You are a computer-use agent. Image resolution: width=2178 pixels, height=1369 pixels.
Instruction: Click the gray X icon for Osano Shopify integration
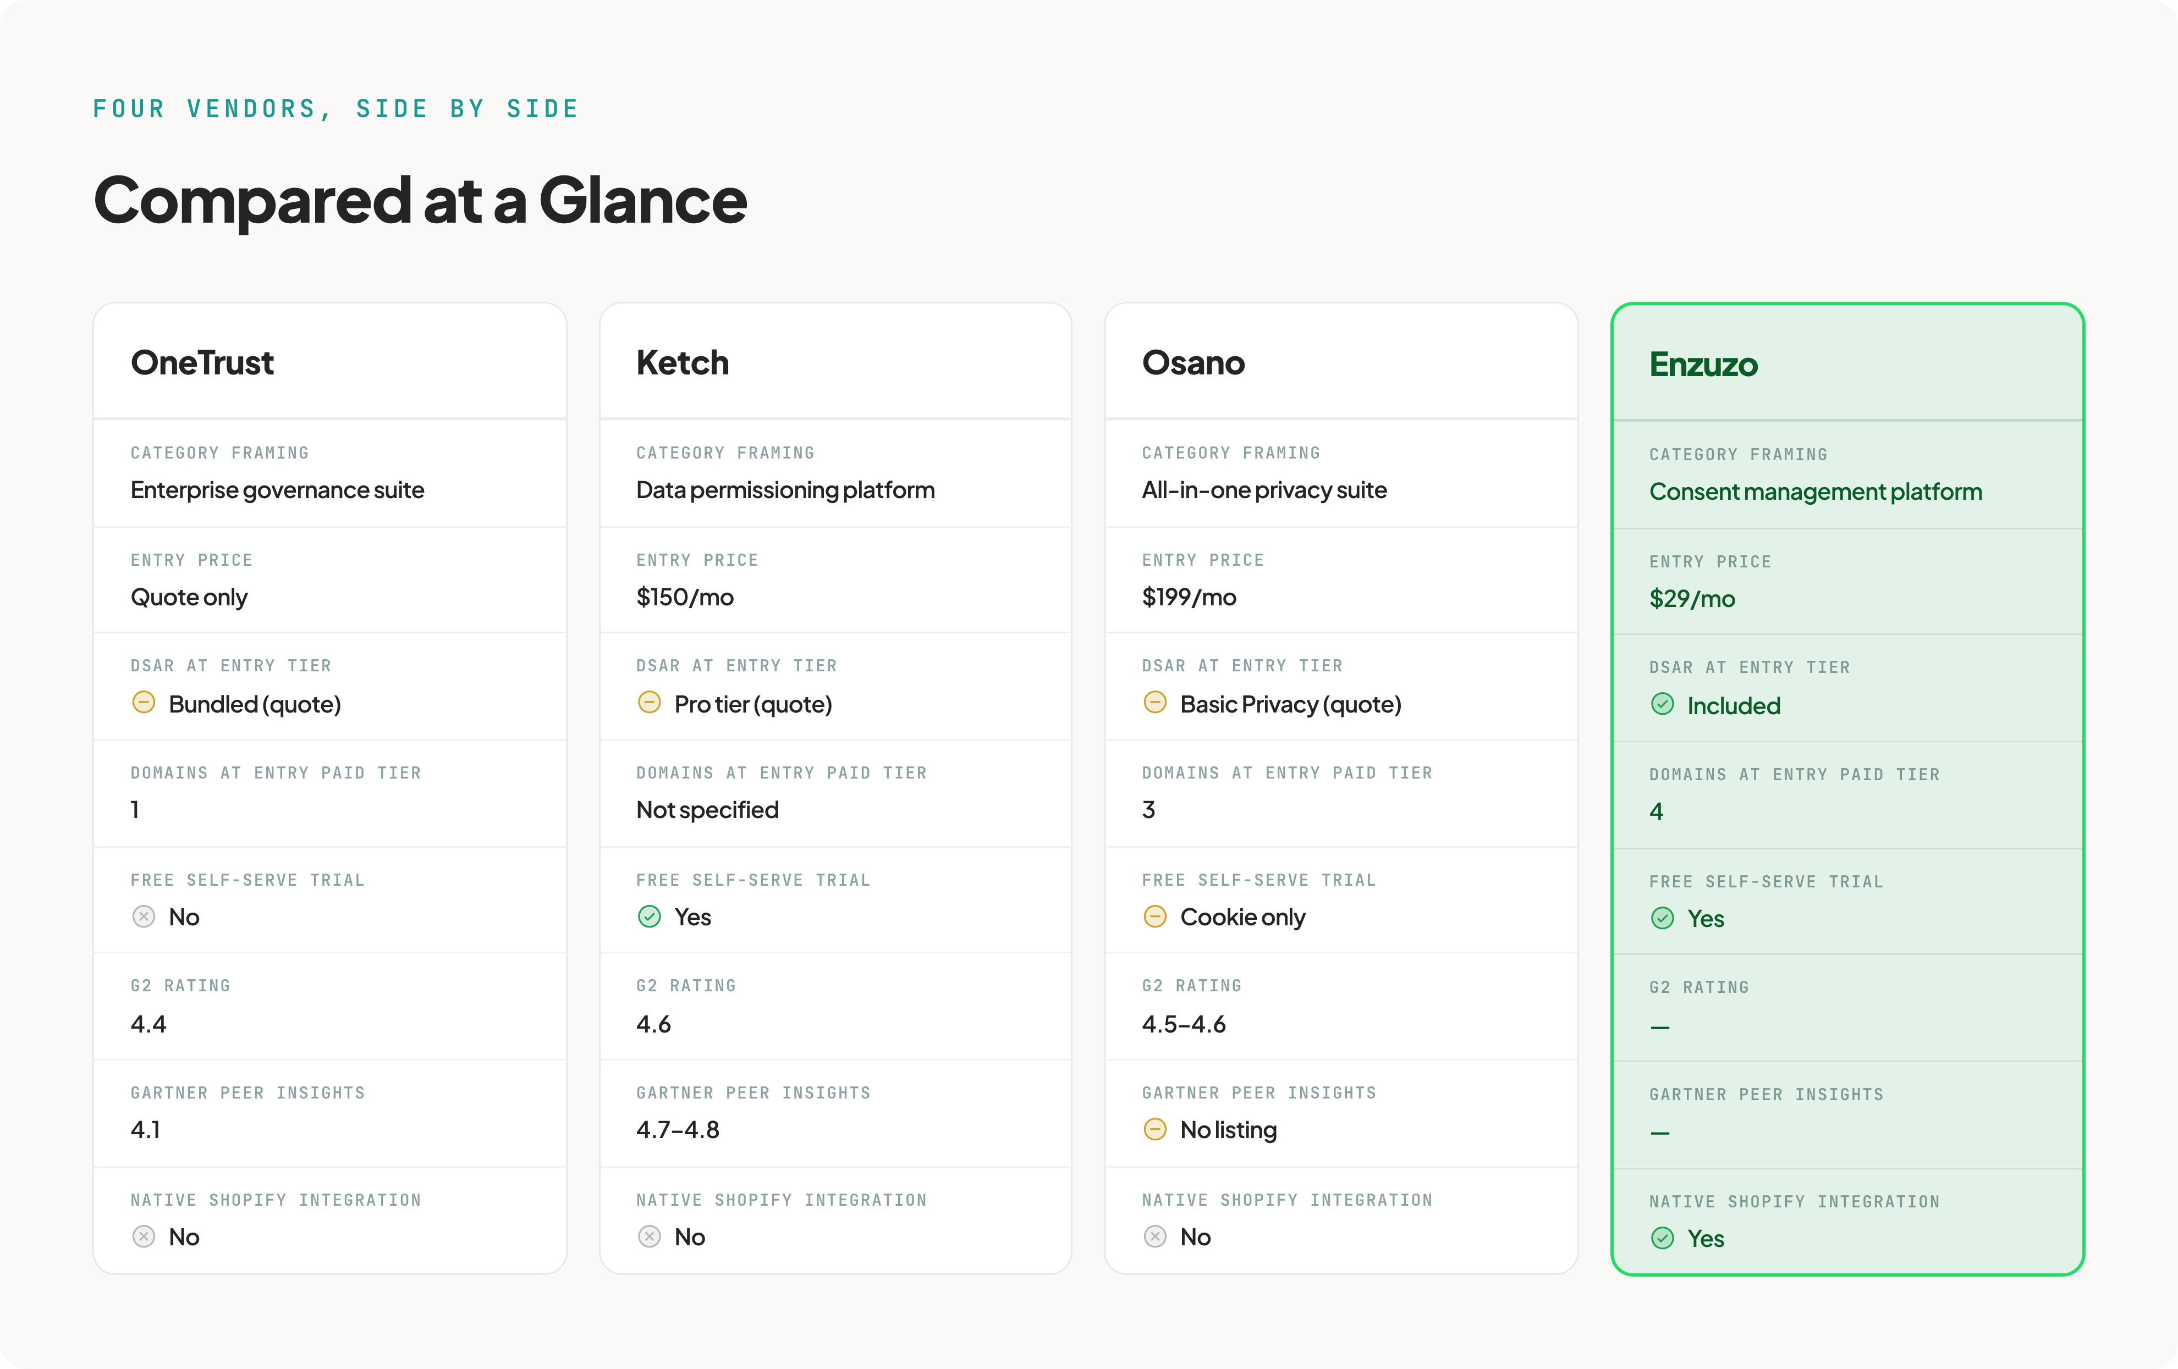pyautogui.click(x=1155, y=1236)
